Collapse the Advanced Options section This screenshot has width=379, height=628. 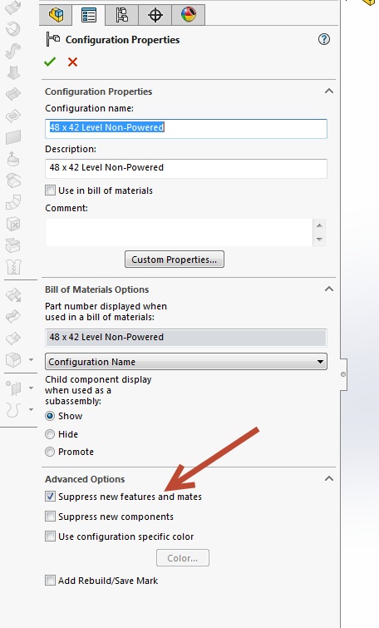(329, 478)
